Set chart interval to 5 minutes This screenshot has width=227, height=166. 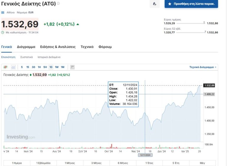[x=22, y=67]
